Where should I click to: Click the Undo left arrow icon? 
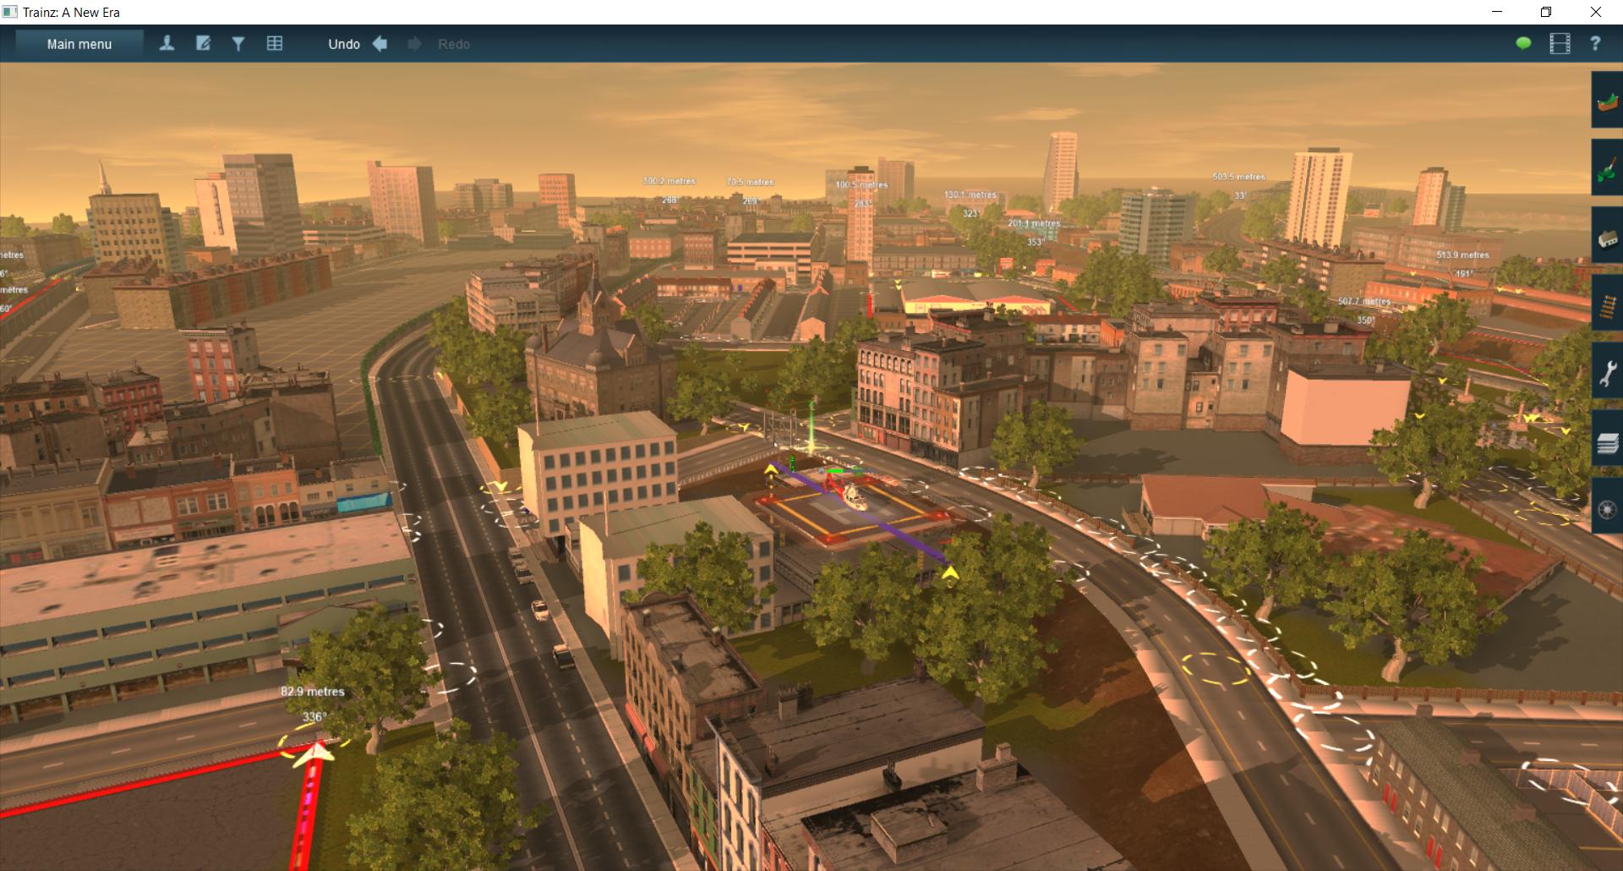(380, 44)
